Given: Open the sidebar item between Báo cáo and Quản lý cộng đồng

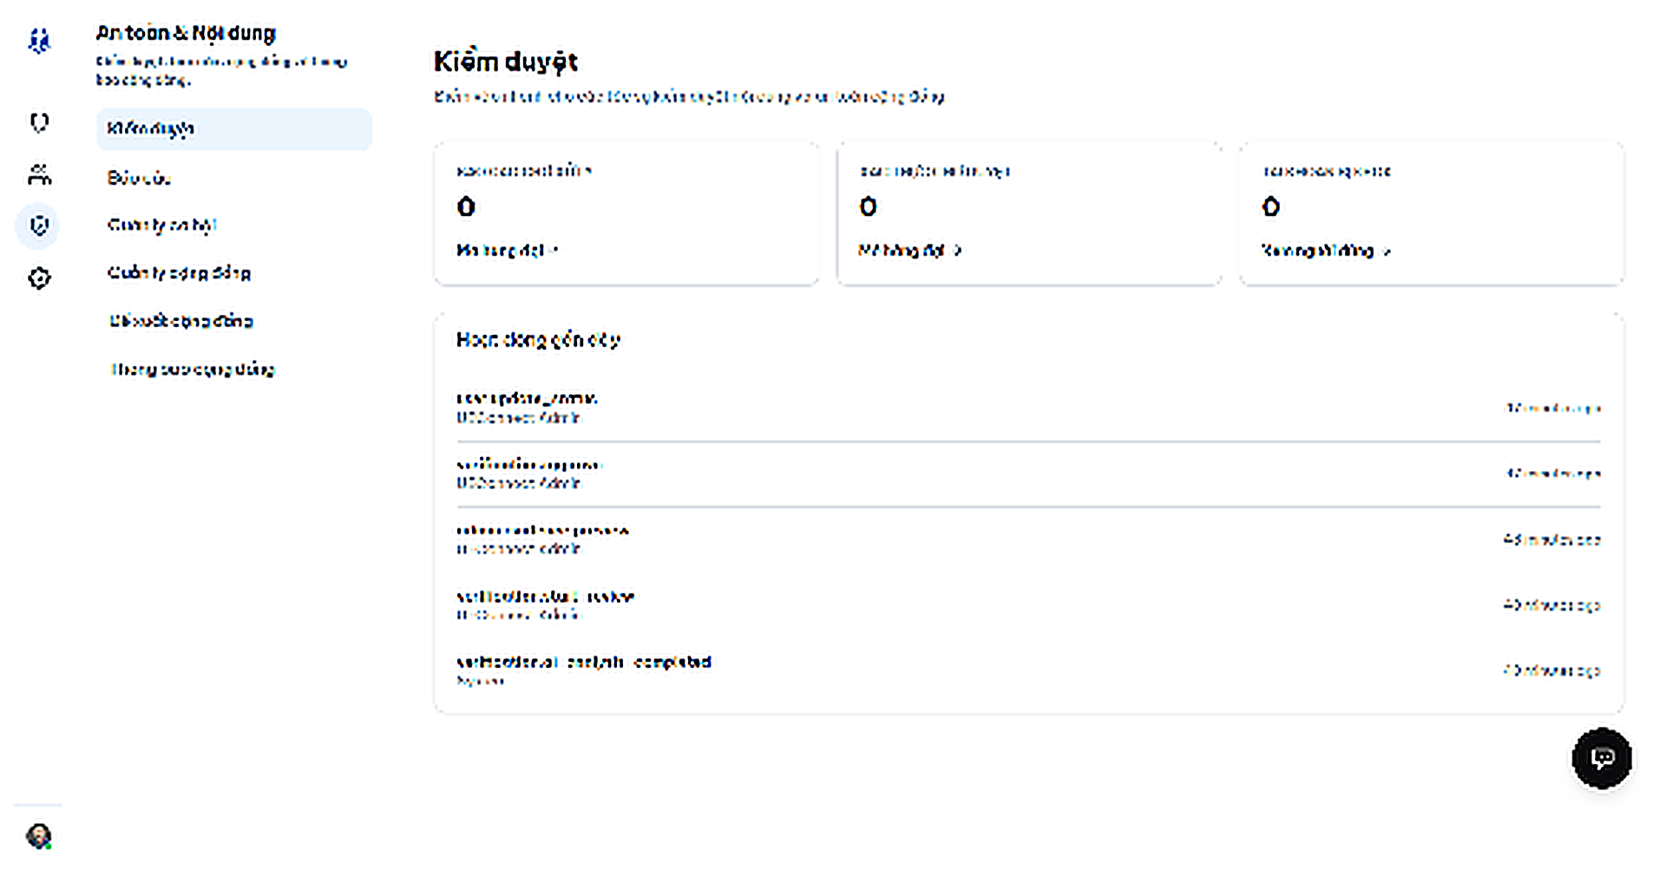Looking at the screenshot, I should point(234,226).
